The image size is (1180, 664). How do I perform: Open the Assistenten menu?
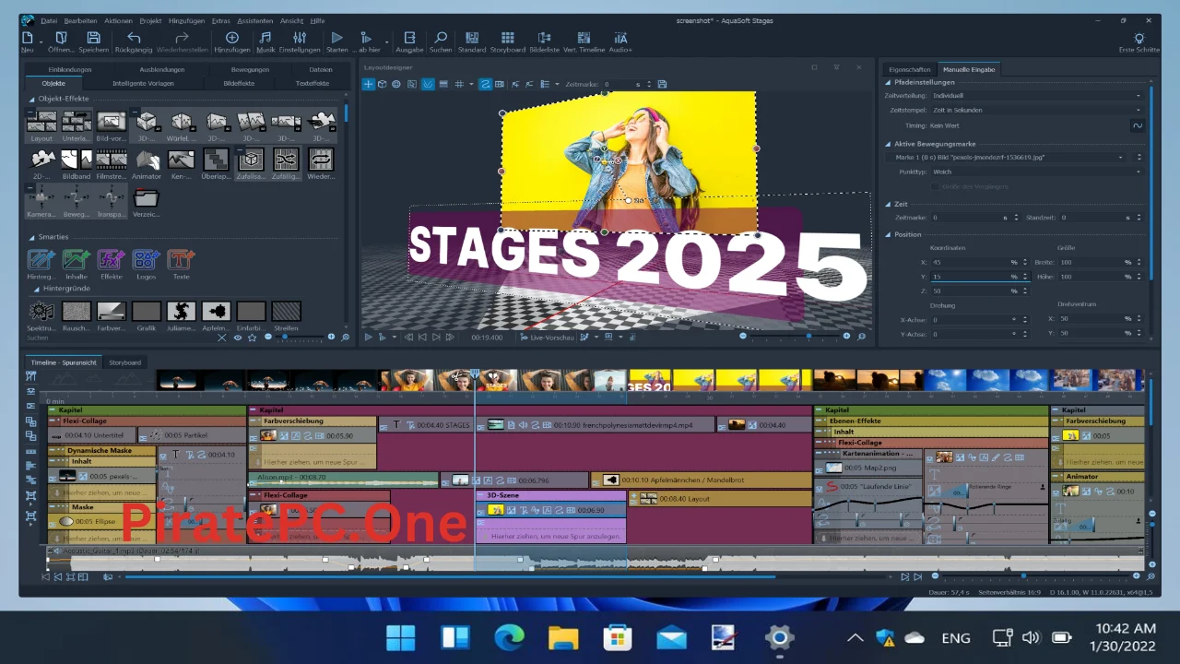[254, 20]
